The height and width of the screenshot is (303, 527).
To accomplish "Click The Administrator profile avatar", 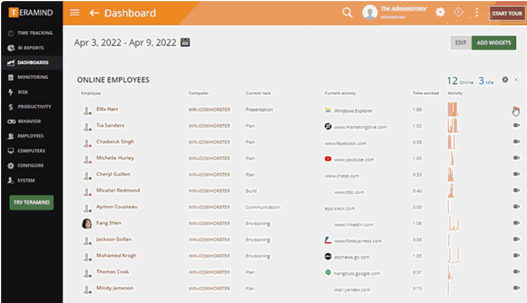I will point(369,13).
